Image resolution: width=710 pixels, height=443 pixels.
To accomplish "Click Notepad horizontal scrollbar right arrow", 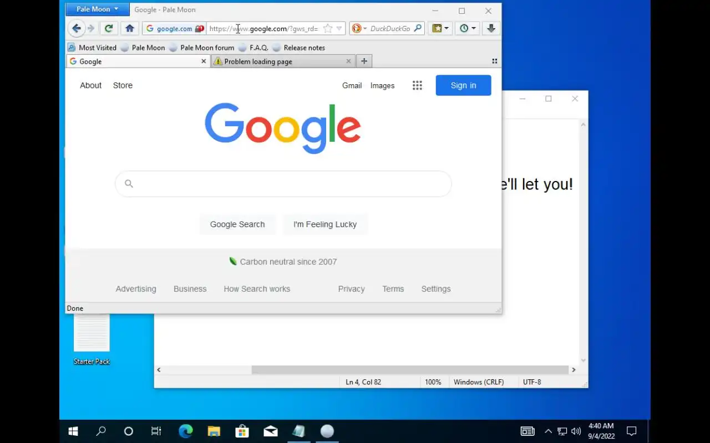I will [x=574, y=370].
